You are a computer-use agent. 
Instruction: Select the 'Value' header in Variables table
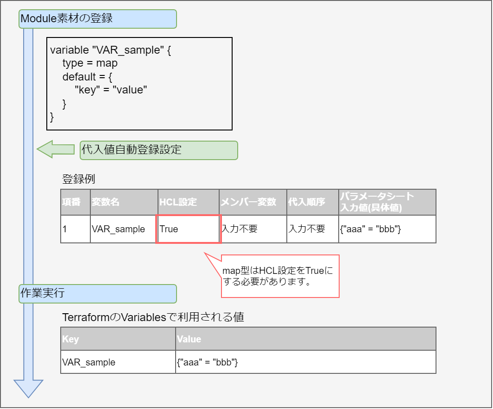tap(305, 339)
